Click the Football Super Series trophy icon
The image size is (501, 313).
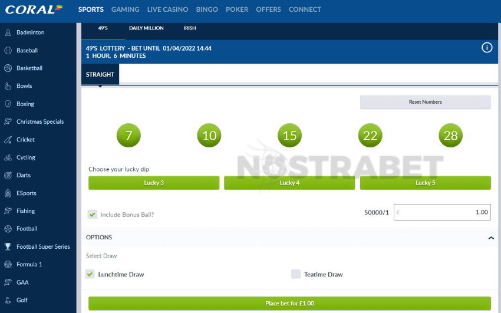(8, 246)
